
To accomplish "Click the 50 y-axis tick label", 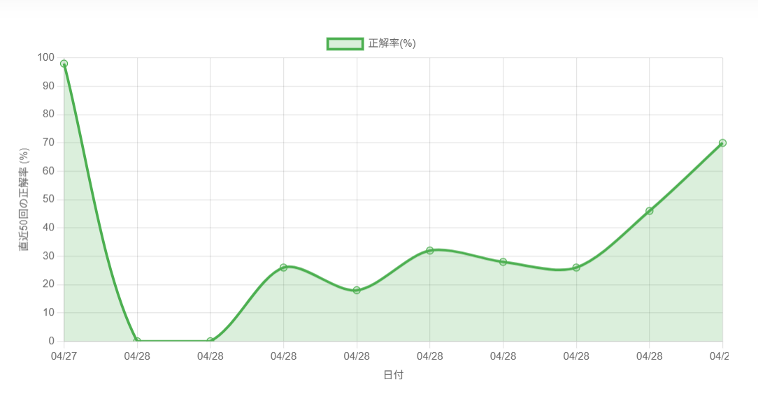I will click(49, 199).
